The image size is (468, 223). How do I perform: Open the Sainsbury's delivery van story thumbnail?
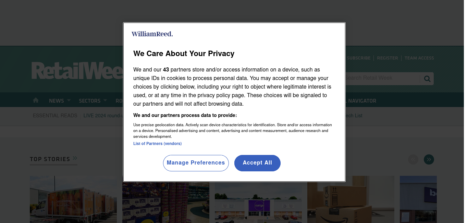(x=73, y=199)
